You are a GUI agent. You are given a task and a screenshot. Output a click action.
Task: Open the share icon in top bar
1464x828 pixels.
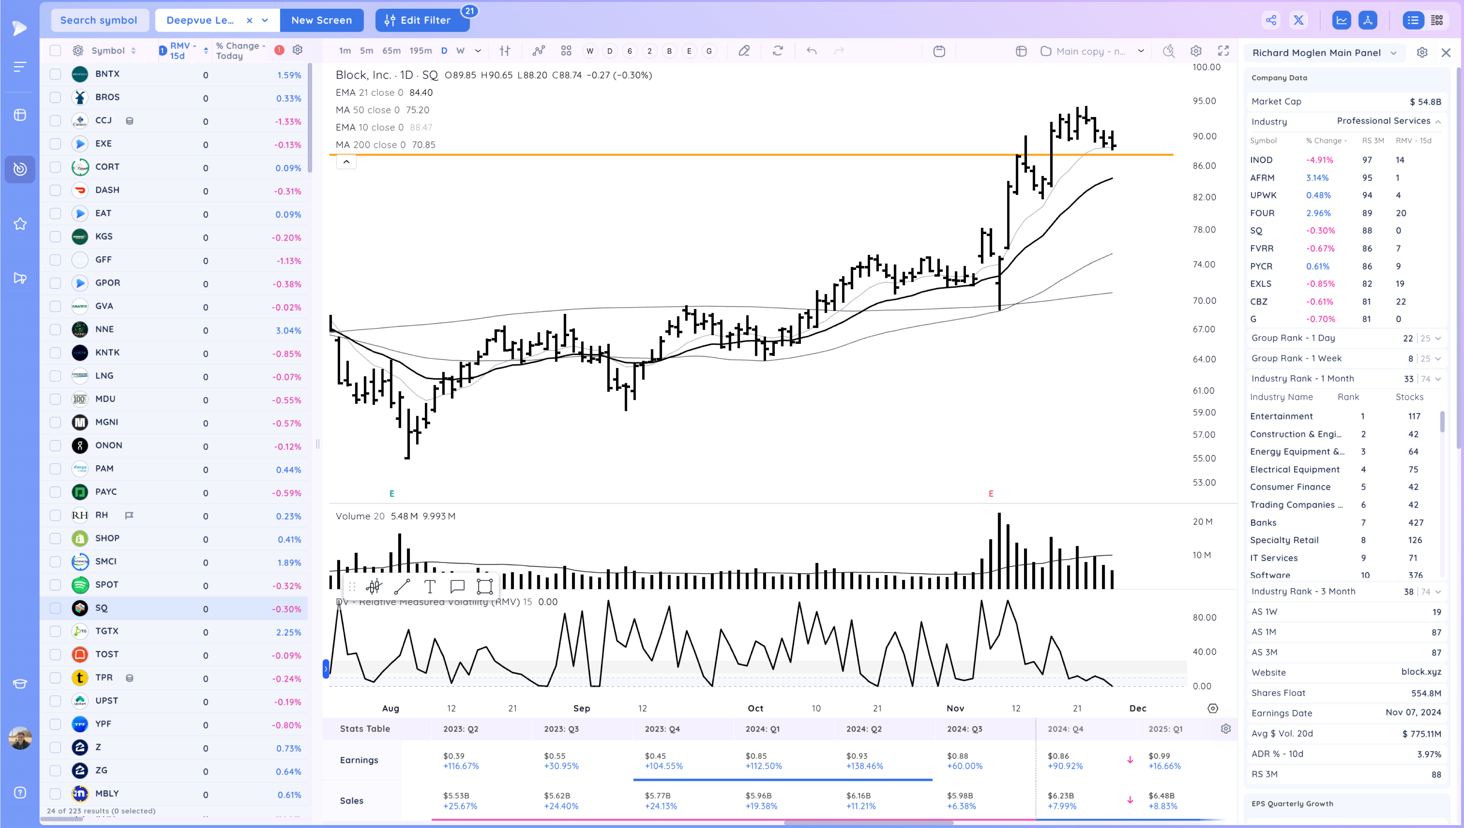tap(1270, 20)
